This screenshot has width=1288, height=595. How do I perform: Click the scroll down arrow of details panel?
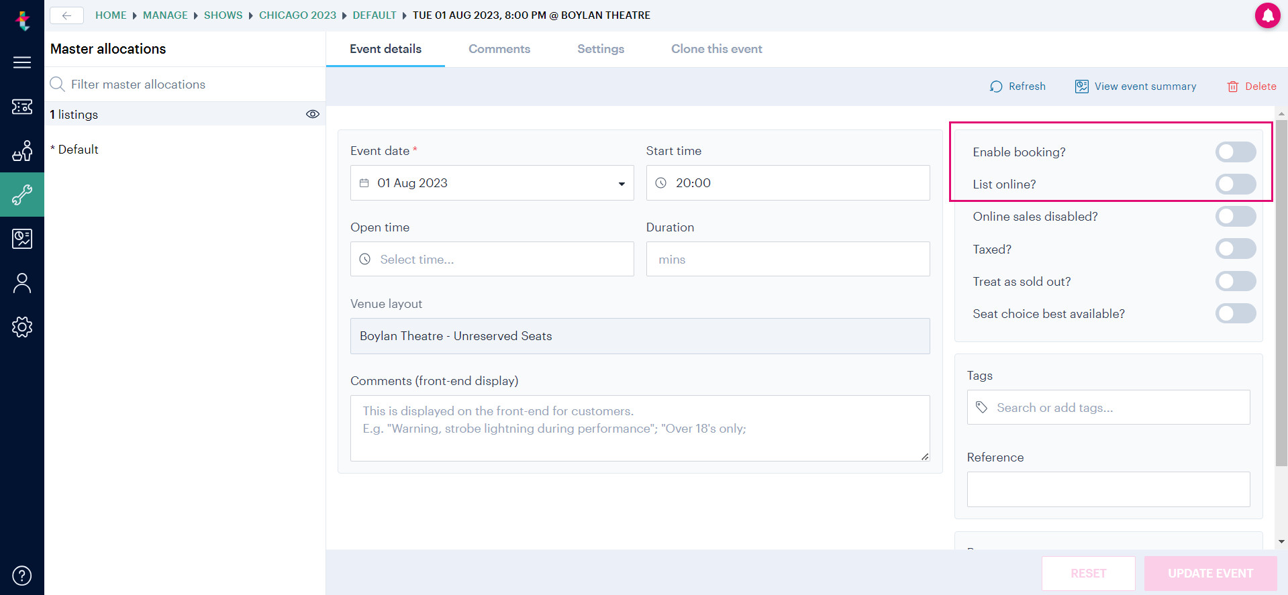pyautogui.click(x=1281, y=541)
